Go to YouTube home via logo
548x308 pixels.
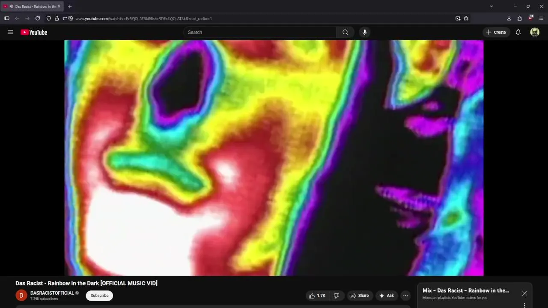[x=34, y=32]
